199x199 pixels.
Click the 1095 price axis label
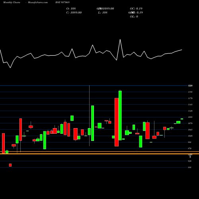pyautogui.click(x=190, y=117)
